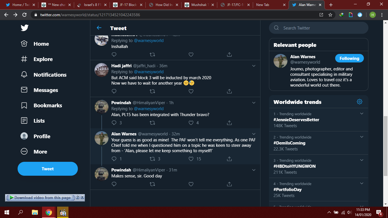Like the Inshallah tweet
388x218 pixels.
(191, 54)
